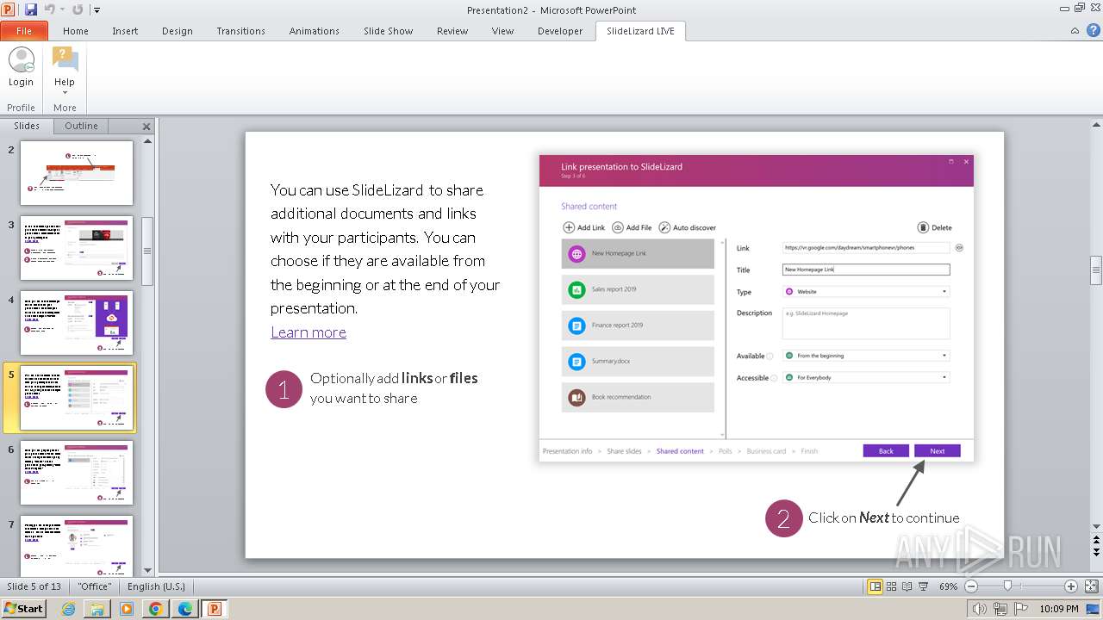Click the 69% zoom level
This screenshot has width=1103, height=620.
point(948,586)
